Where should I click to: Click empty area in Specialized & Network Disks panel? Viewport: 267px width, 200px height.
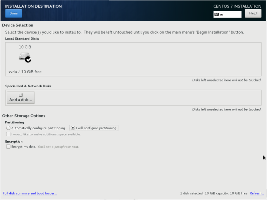[150, 98]
